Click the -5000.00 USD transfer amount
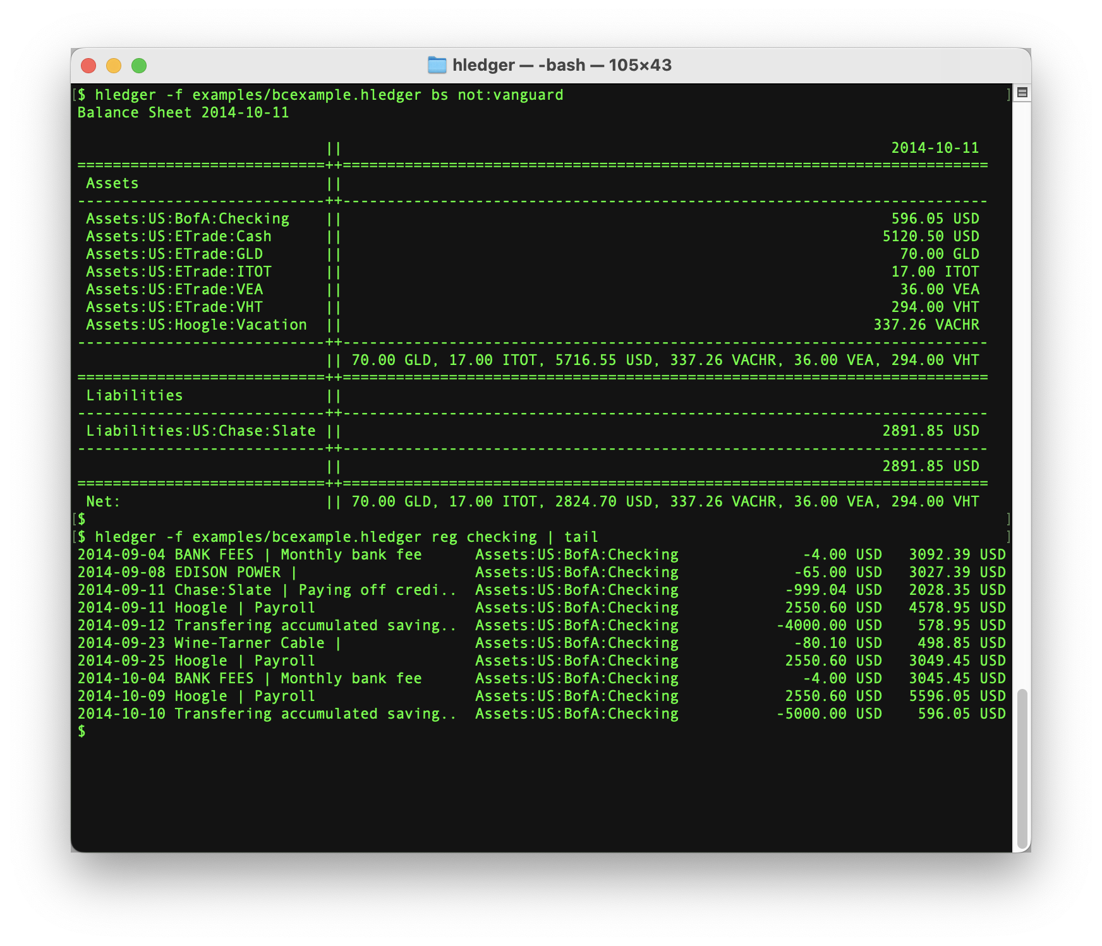Viewport: 1102px width, 946px height. click(829, 714)
